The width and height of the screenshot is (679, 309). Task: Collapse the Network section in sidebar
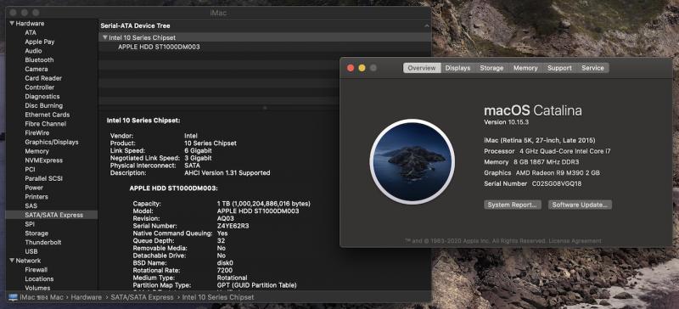click(12, 261)
